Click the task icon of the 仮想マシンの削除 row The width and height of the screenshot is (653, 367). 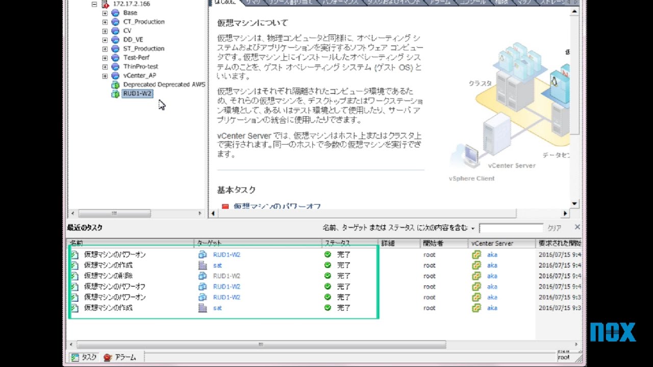coord(74,276)
